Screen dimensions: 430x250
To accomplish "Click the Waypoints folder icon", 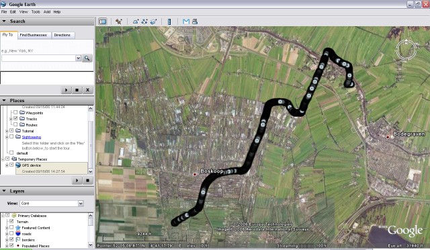I will point(22,112).
